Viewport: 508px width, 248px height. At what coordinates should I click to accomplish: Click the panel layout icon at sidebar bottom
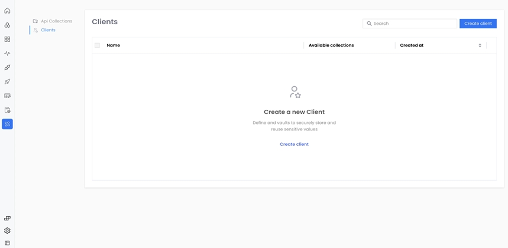tap(7, 243)
